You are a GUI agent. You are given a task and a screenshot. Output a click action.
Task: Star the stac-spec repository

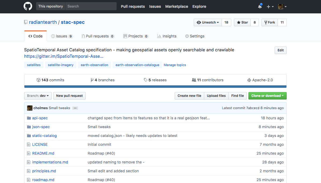click(x=242, y=22)
